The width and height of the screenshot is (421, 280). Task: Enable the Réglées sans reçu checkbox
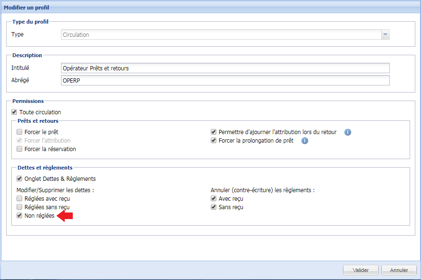coord(19,207)
